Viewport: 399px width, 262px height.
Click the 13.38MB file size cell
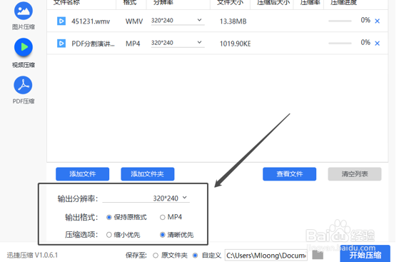tap(233, 21)
